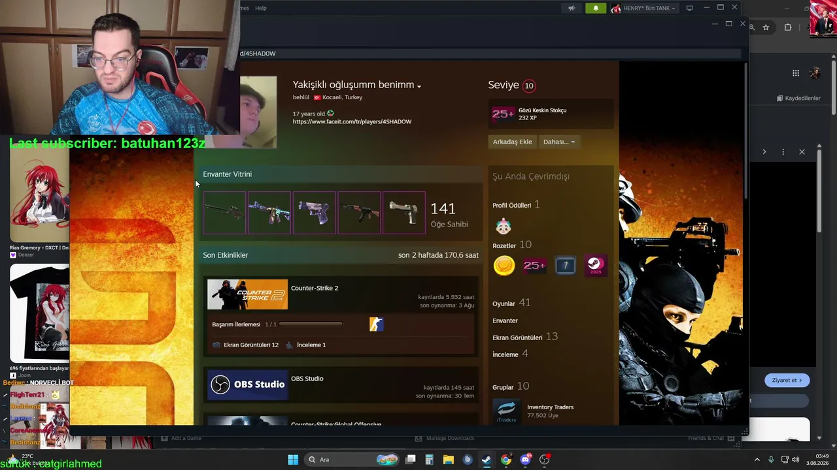Image resolution: width=837 pixels, height=470 pixels.
Task: Open the İnceleme 4 sidebar link
Action: (510, 354)
